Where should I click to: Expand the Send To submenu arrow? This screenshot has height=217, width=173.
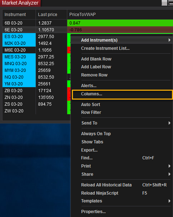click(x=169, y=123)
